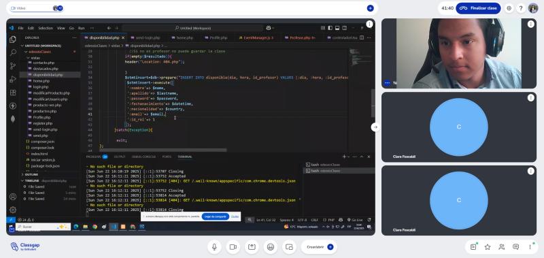The height and width of the screenshot is (258, 544).
Task: Click the star icon at bottom right
Action: pyautogui.click(x=488, y=247)
